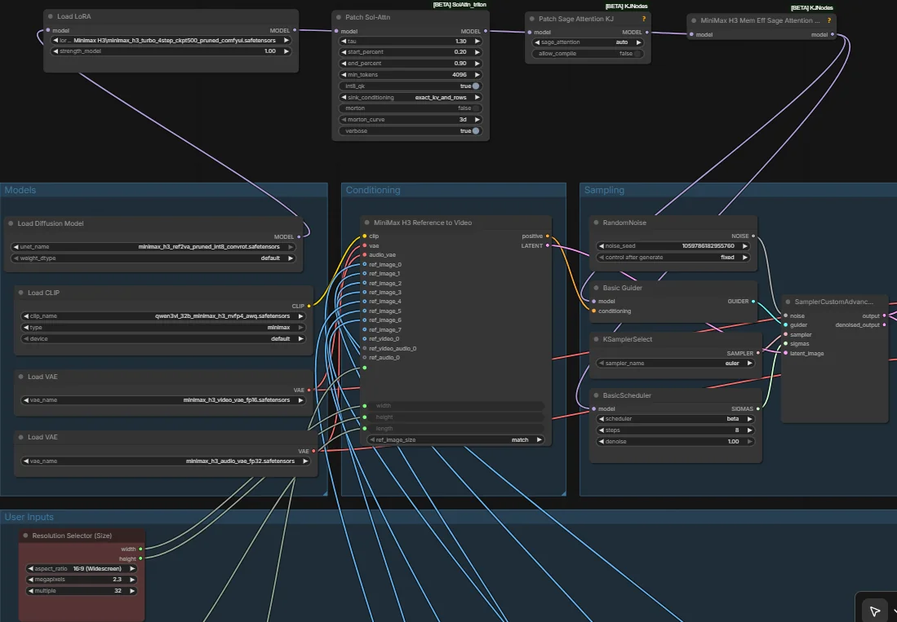The height and width of the screenshot is (622, 897).
Task: Collapse the RandomNoise node dot
Action: (x=596, y=223)
